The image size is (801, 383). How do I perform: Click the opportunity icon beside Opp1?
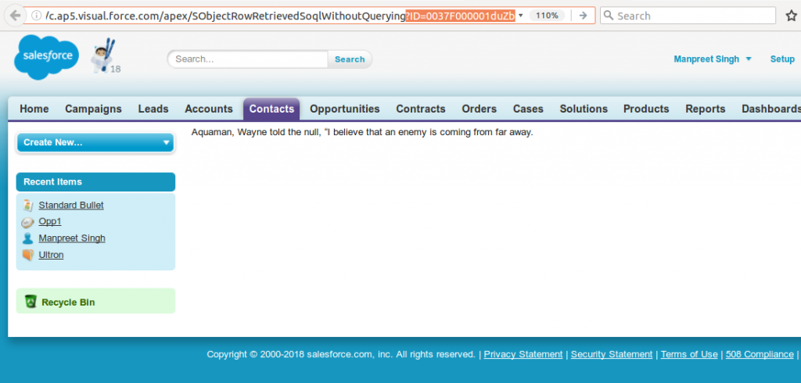click(x=28, y=221)
